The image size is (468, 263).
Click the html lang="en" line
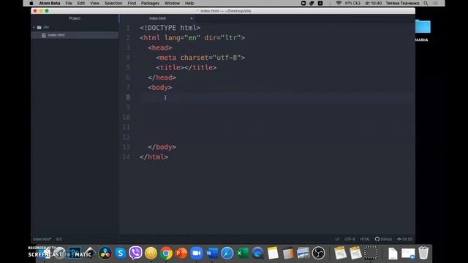pos(192,38)
